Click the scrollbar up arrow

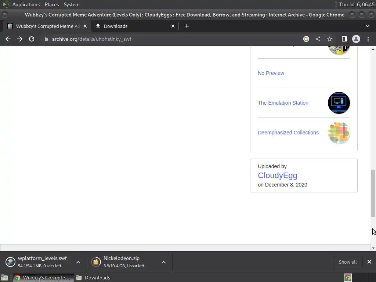pyautogui.click(x=373, y=49)
